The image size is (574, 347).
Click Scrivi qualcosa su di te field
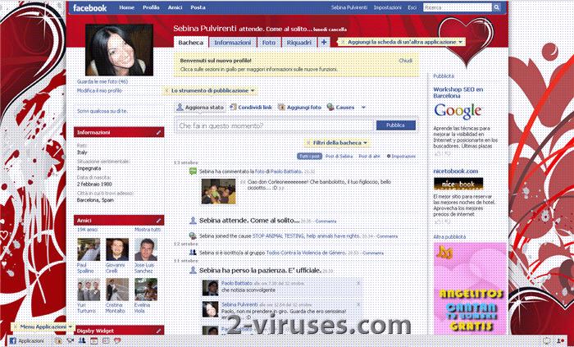coord(102,111)
